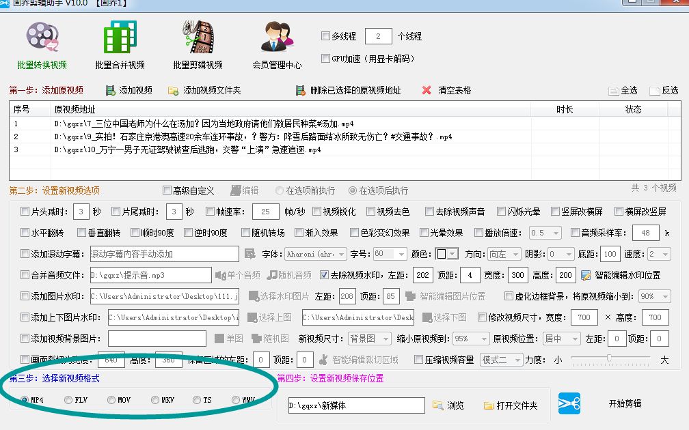689x430 pixels.
Task: Open the 方向 向左 dropdown
Action: coord(504,254)
